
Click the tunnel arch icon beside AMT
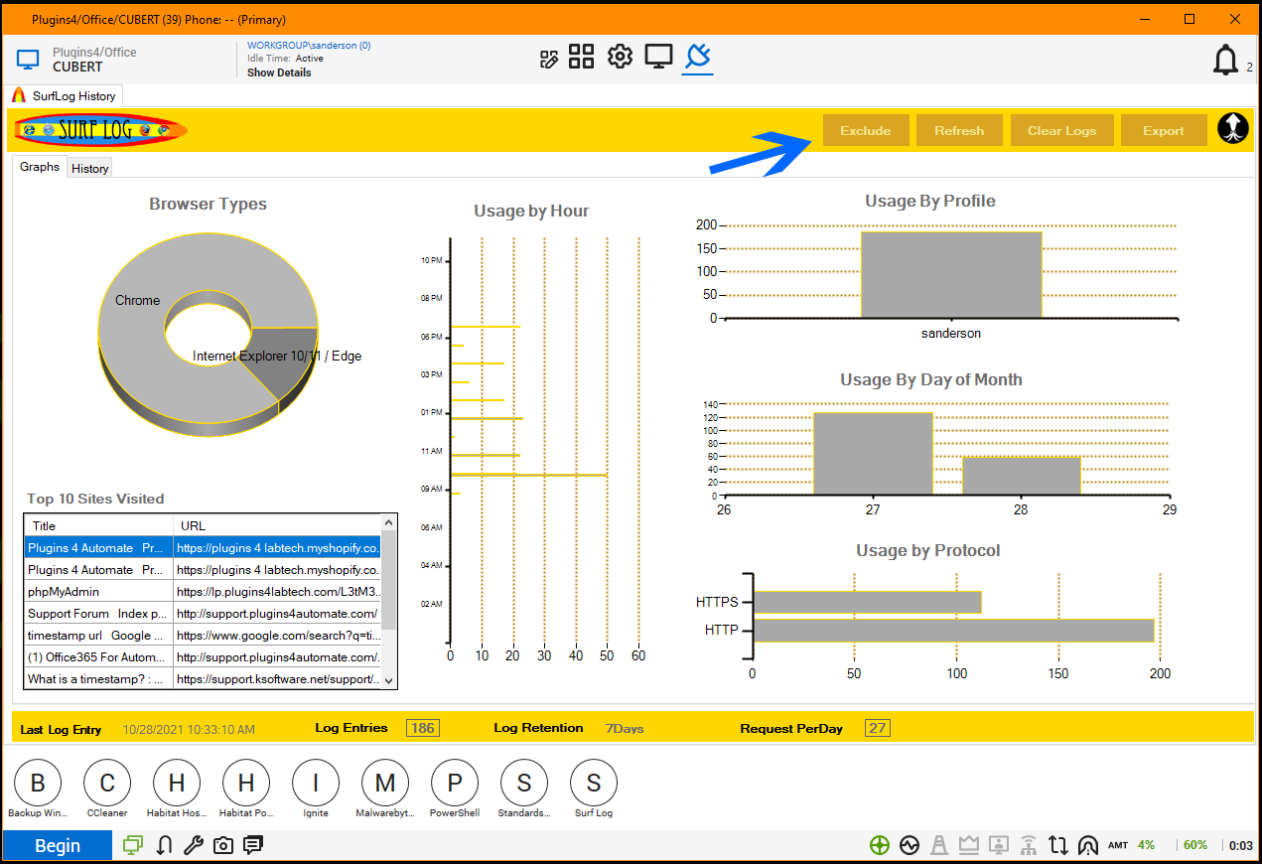point(1088,845)
